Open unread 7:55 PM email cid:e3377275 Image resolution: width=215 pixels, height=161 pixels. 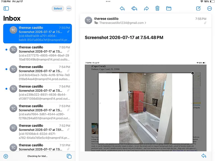pyautogui.click(x=38, y=53)
